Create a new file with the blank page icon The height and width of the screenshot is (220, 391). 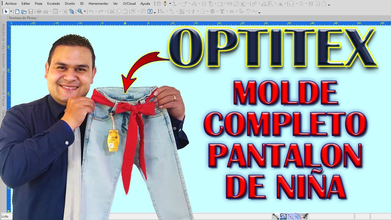[x=17, y=11]
